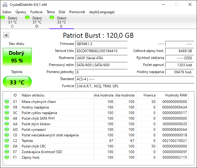Click status icon of attribute E7 row
This screenshot has height=168, width=197.
[7, 152]
